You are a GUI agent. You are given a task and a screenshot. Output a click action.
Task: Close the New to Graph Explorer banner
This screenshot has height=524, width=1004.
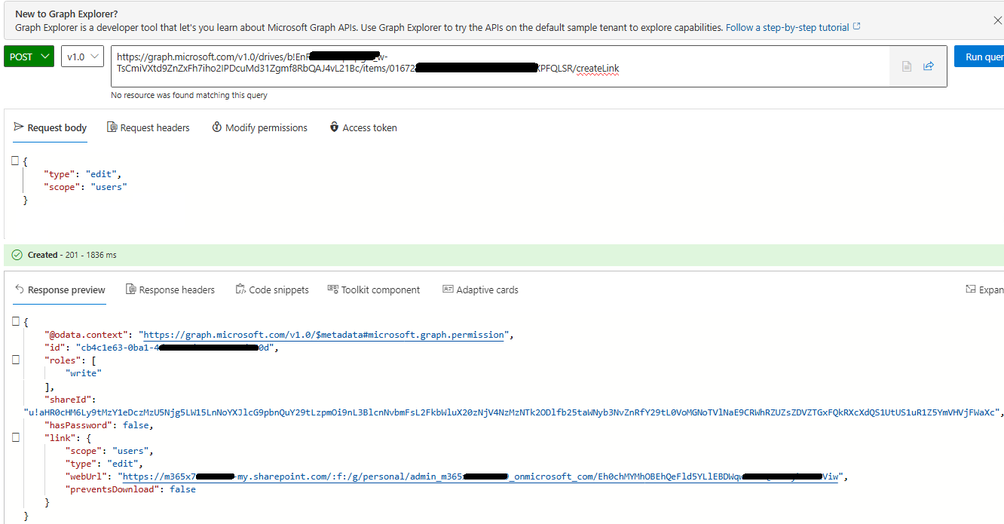point(997,21)
